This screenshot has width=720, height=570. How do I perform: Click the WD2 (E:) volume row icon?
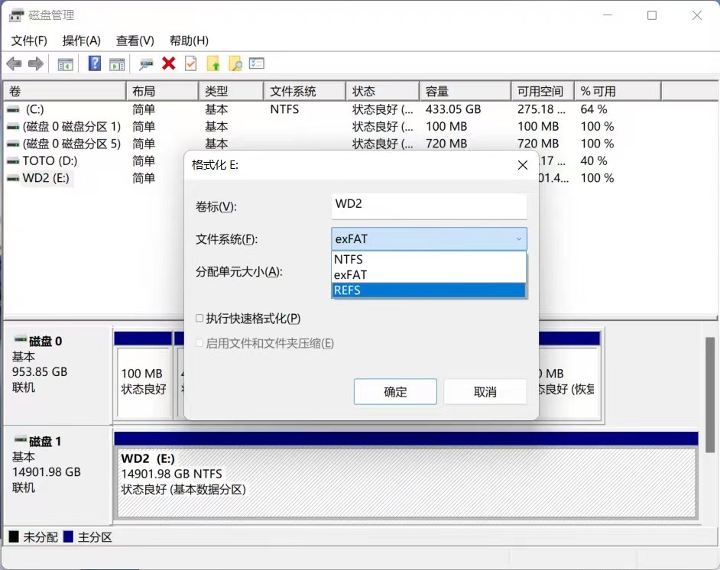point(13,178)
